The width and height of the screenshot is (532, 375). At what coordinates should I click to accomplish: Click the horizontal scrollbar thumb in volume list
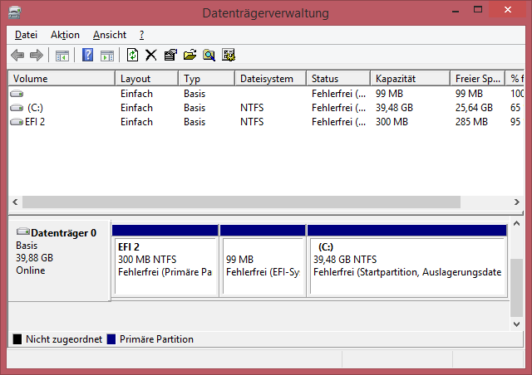(241, 202)
